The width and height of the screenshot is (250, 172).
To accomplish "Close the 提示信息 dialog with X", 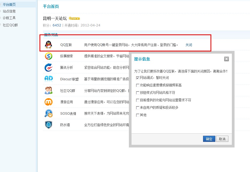I will (x=227, y=59).
